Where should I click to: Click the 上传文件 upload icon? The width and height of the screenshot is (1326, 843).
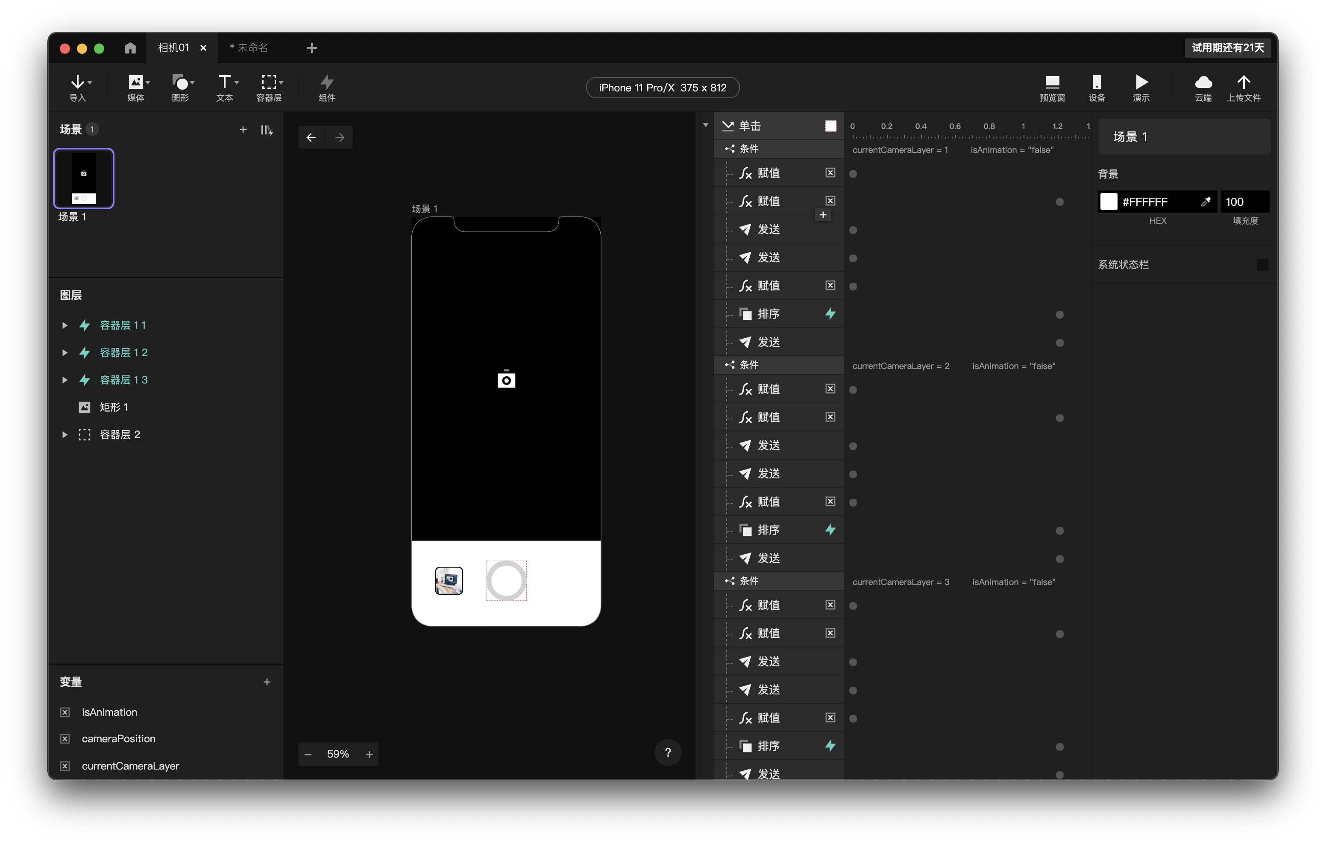coord(1244,82)
